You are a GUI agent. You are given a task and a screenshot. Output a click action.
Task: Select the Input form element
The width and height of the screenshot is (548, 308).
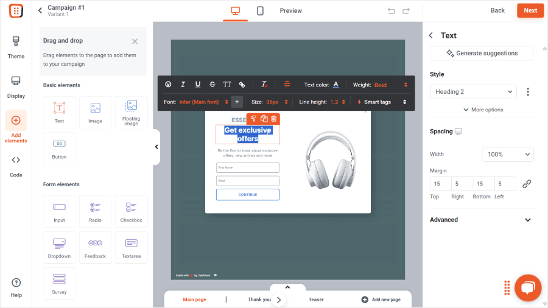coord(60,212)
